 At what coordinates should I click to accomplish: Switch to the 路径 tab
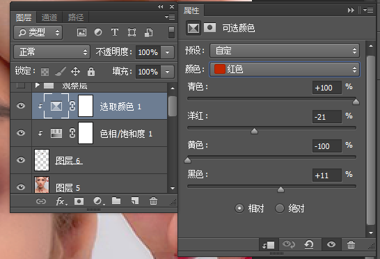pyautogui.click(x=76, y=17)
